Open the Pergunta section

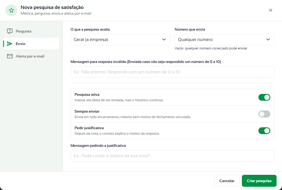click(x=31, y=31)
